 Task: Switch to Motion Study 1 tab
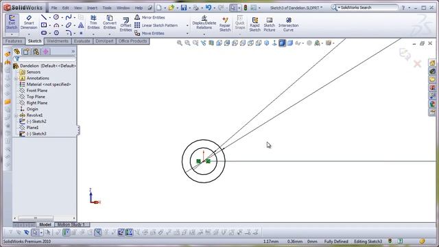(x=71, y=224)
